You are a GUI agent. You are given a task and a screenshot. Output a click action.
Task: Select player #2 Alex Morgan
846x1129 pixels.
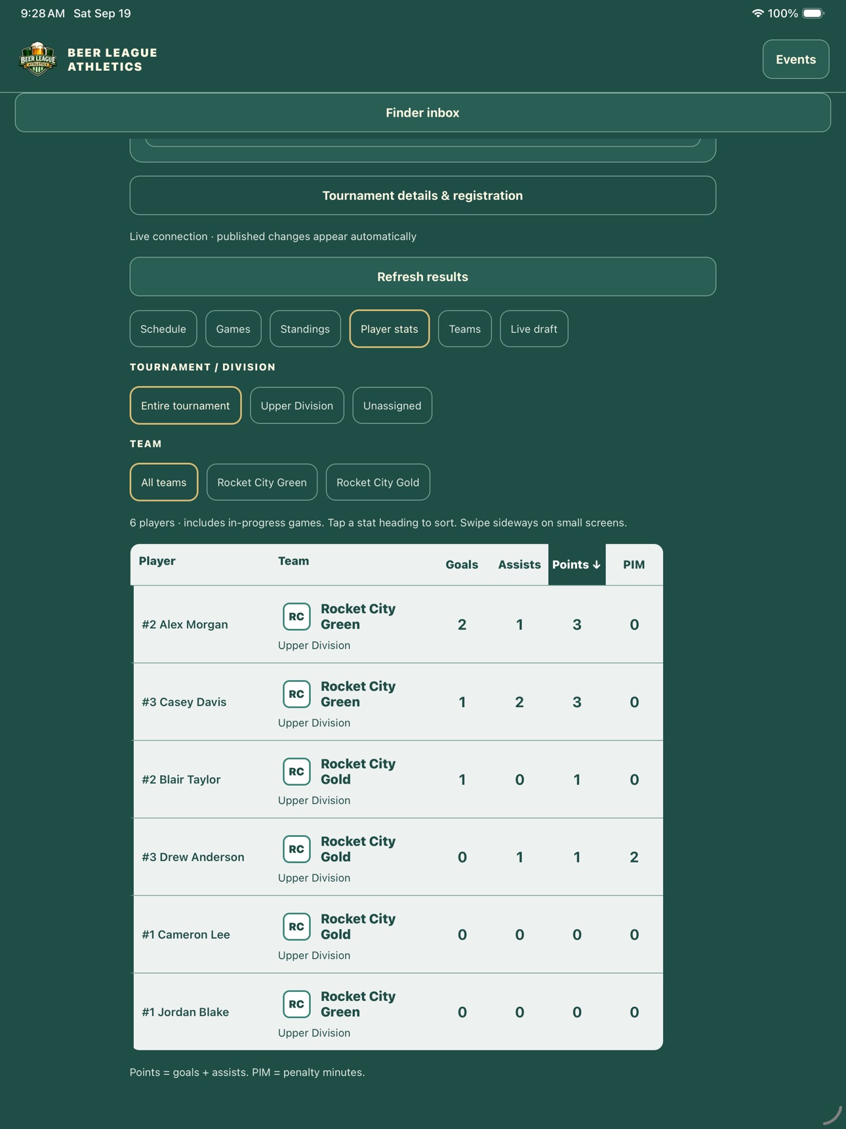click(185, 624)
